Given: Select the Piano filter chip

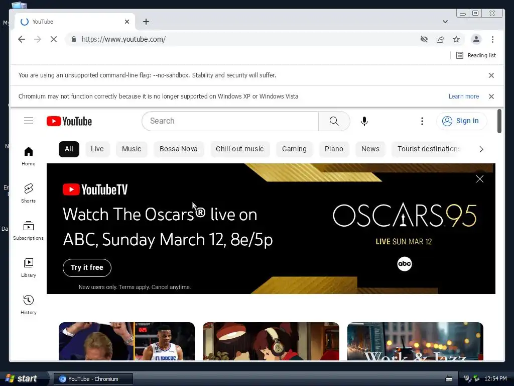Looking at the screenshot, I should [334, 149].
